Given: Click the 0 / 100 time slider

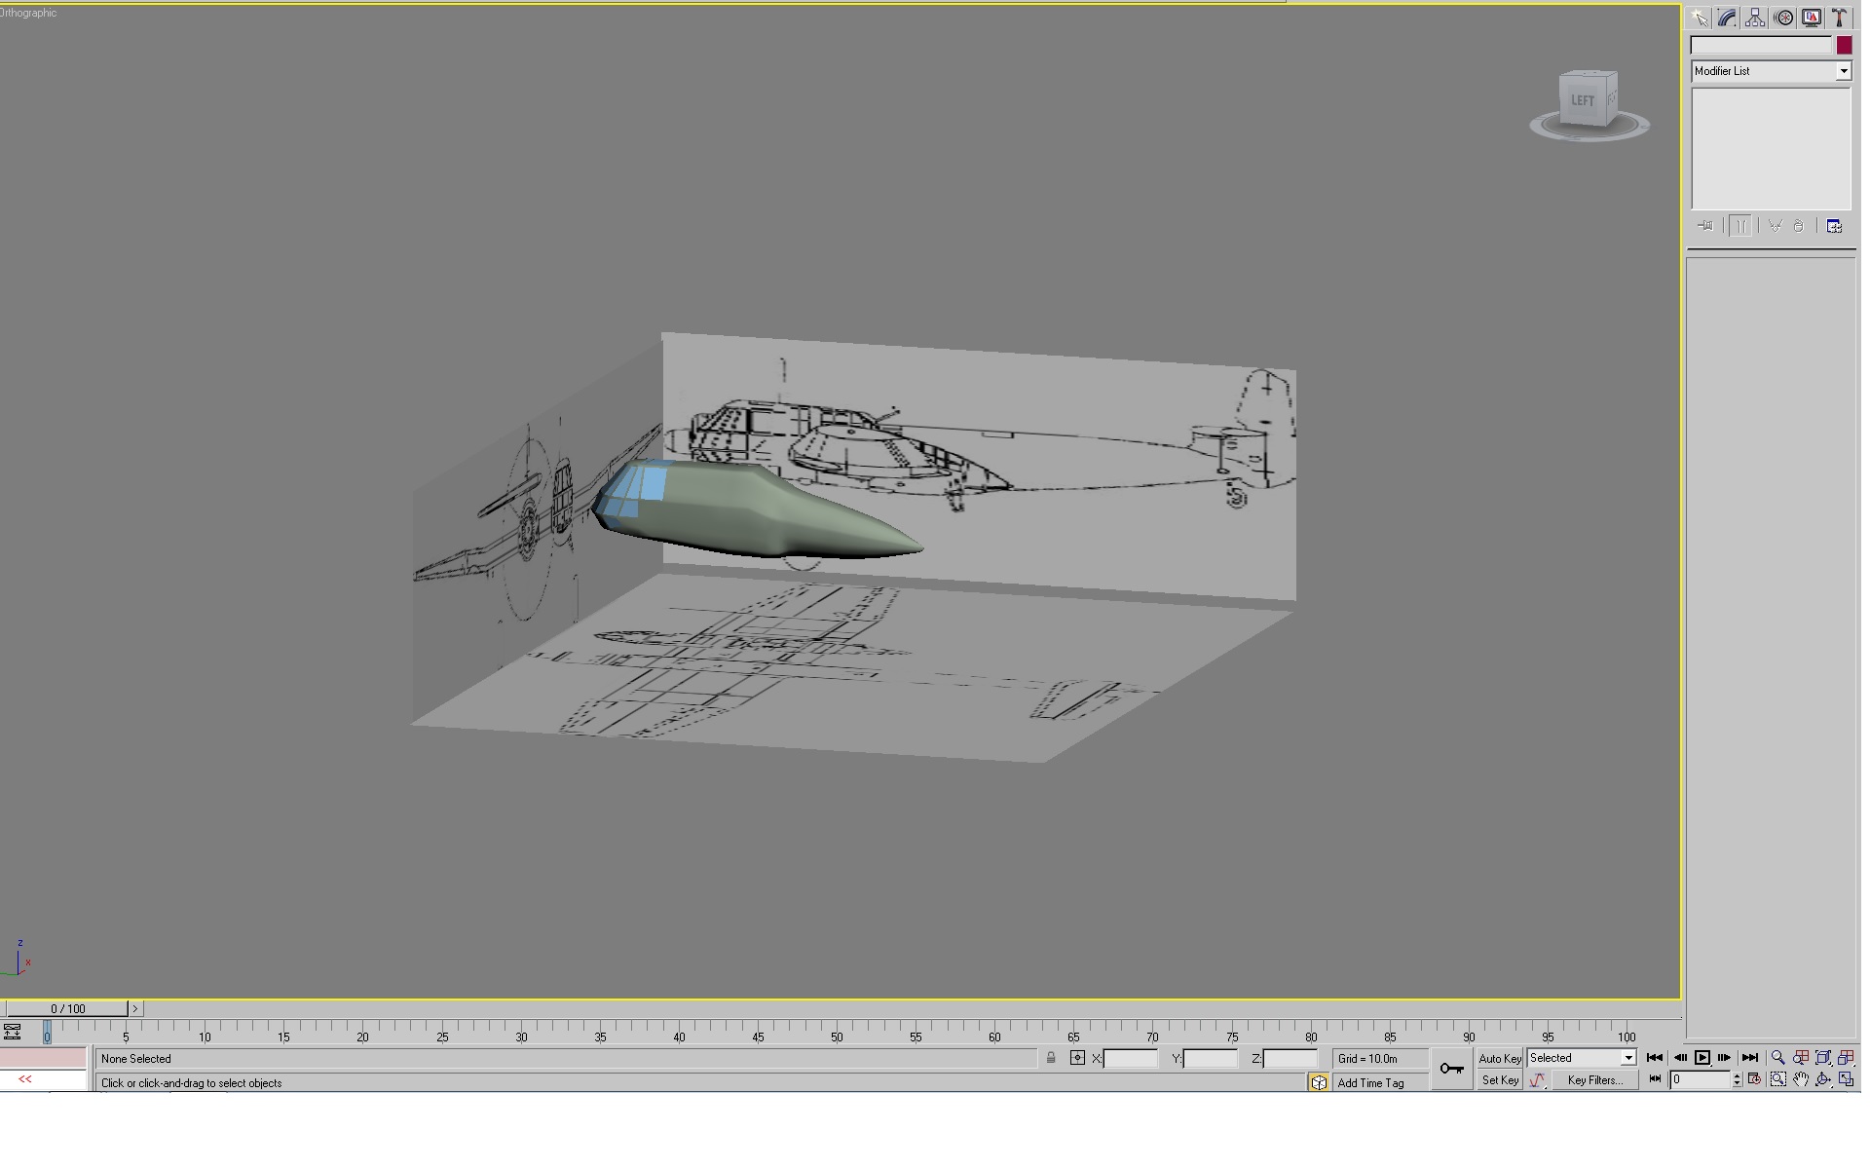Looking at the screenshot, I should [x=67, y=1008].
